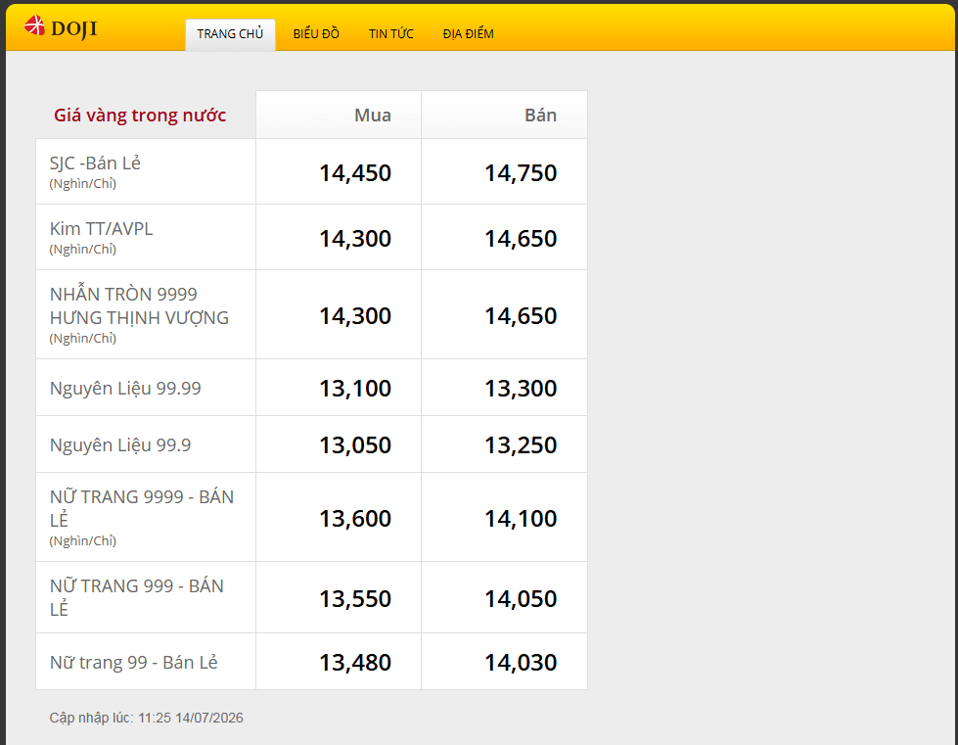Screen dimensions: 958x745
Task: Click sell price 13,300
Action: coord(521,388)
